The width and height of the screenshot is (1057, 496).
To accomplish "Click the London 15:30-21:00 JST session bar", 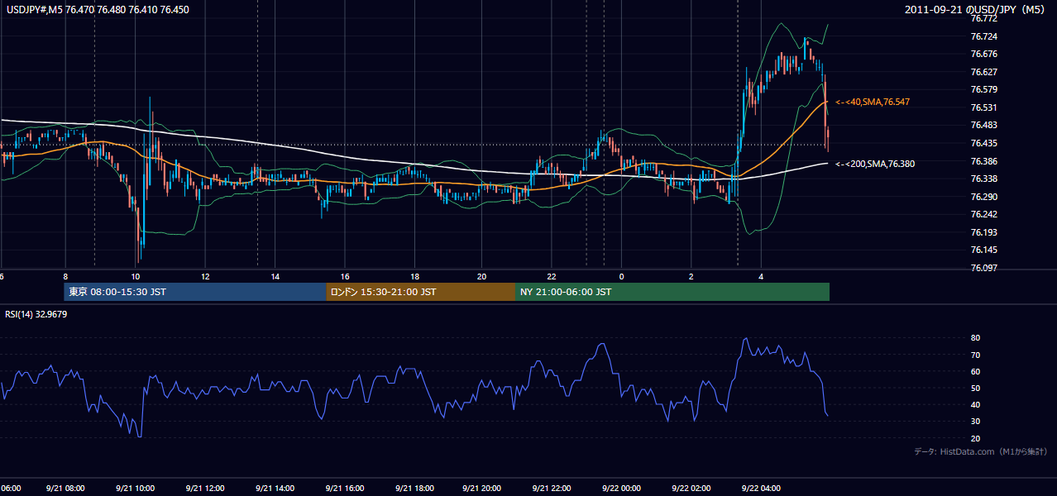I will 421,292.
